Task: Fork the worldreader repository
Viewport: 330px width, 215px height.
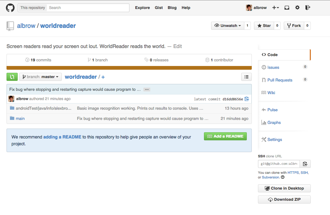Action: click(294, 26)
